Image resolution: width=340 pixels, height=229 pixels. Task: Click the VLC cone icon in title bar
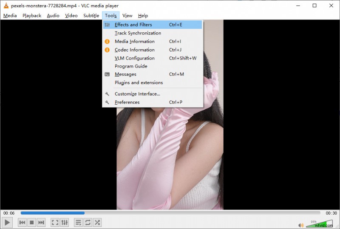[x=6, y=6]
